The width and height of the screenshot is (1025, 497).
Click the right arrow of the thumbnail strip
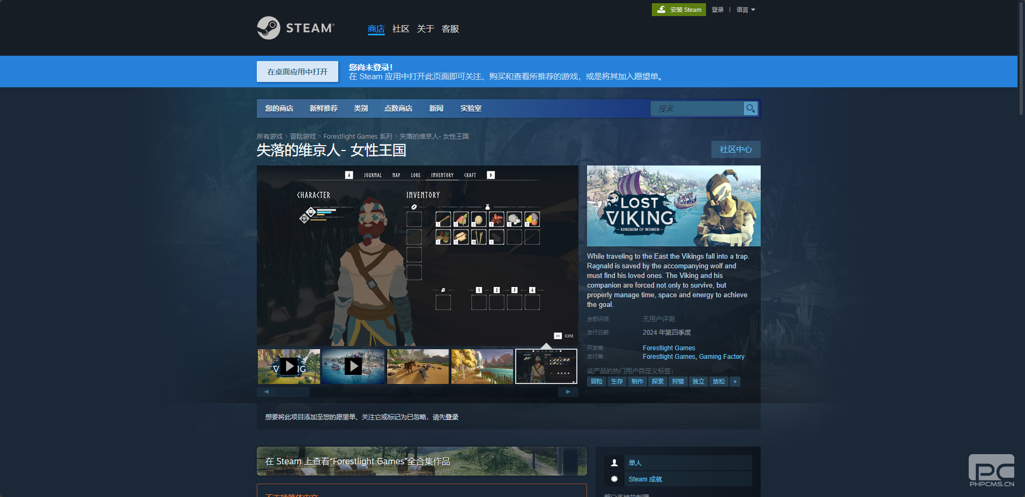(x=568, y=392)
